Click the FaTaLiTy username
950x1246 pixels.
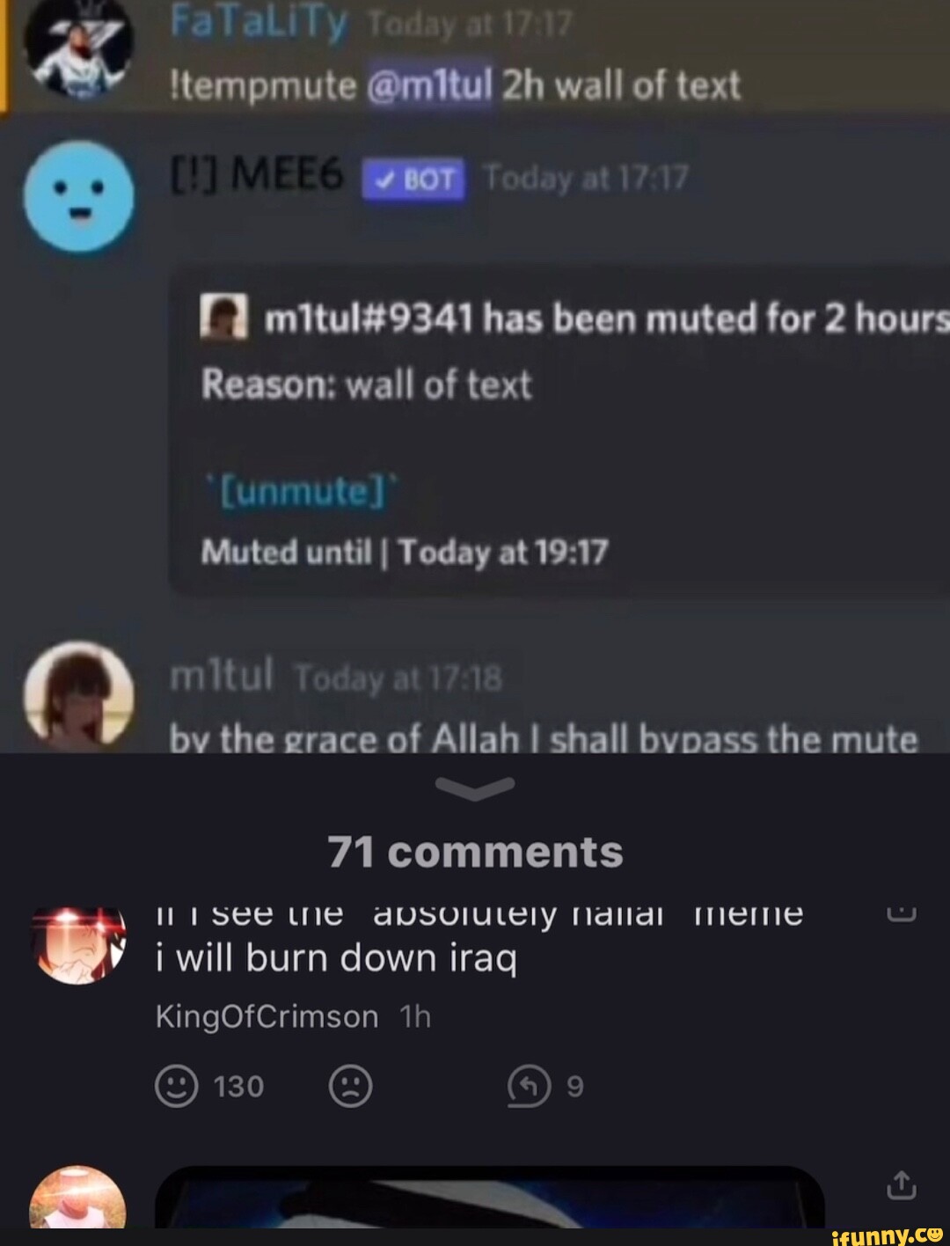pos(259,24)
